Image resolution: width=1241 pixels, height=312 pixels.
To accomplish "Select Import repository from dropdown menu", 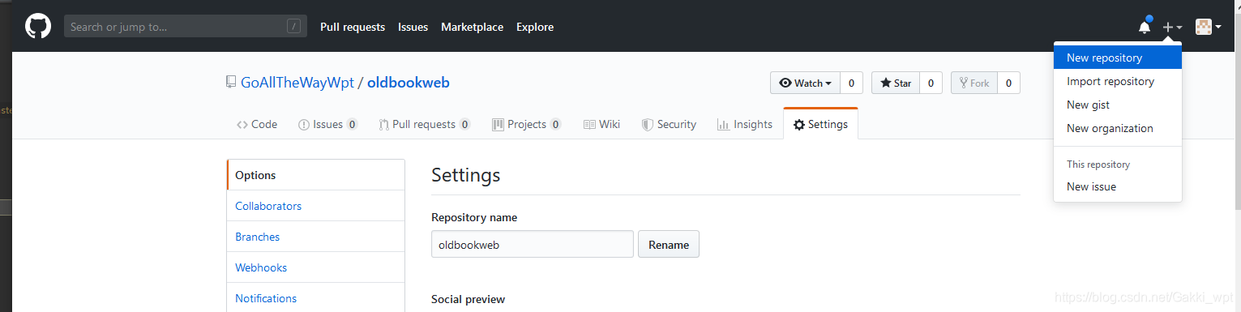I will click(x=1118, y=81).
